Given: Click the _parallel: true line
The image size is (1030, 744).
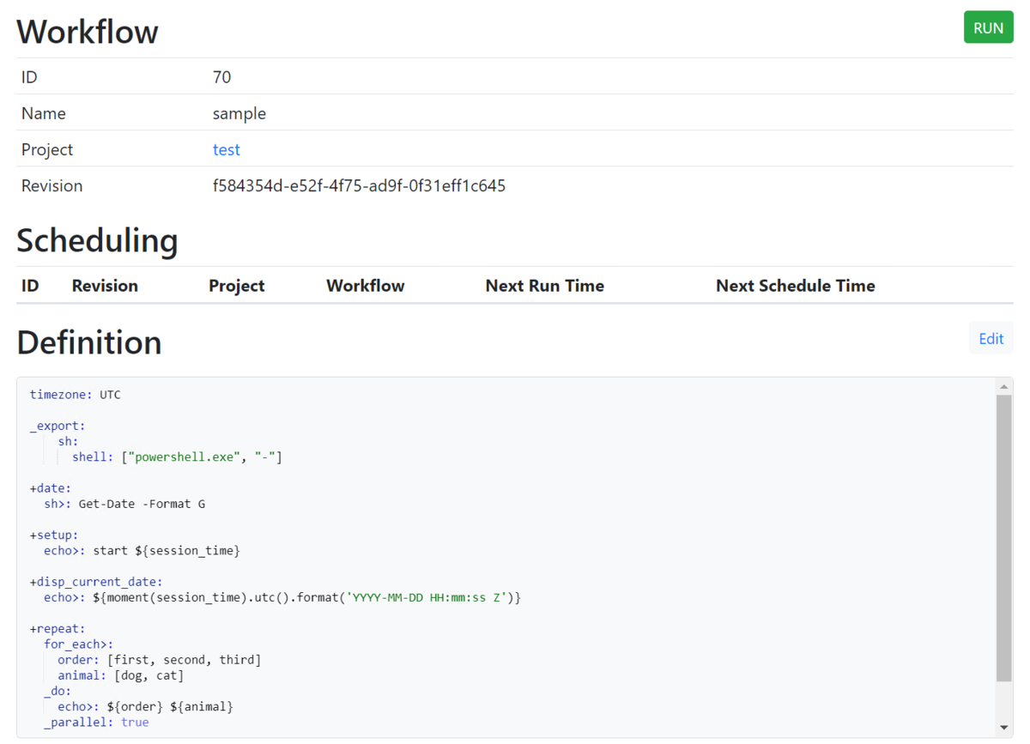Looking at the screenshot, I should (x=96, y=723).
